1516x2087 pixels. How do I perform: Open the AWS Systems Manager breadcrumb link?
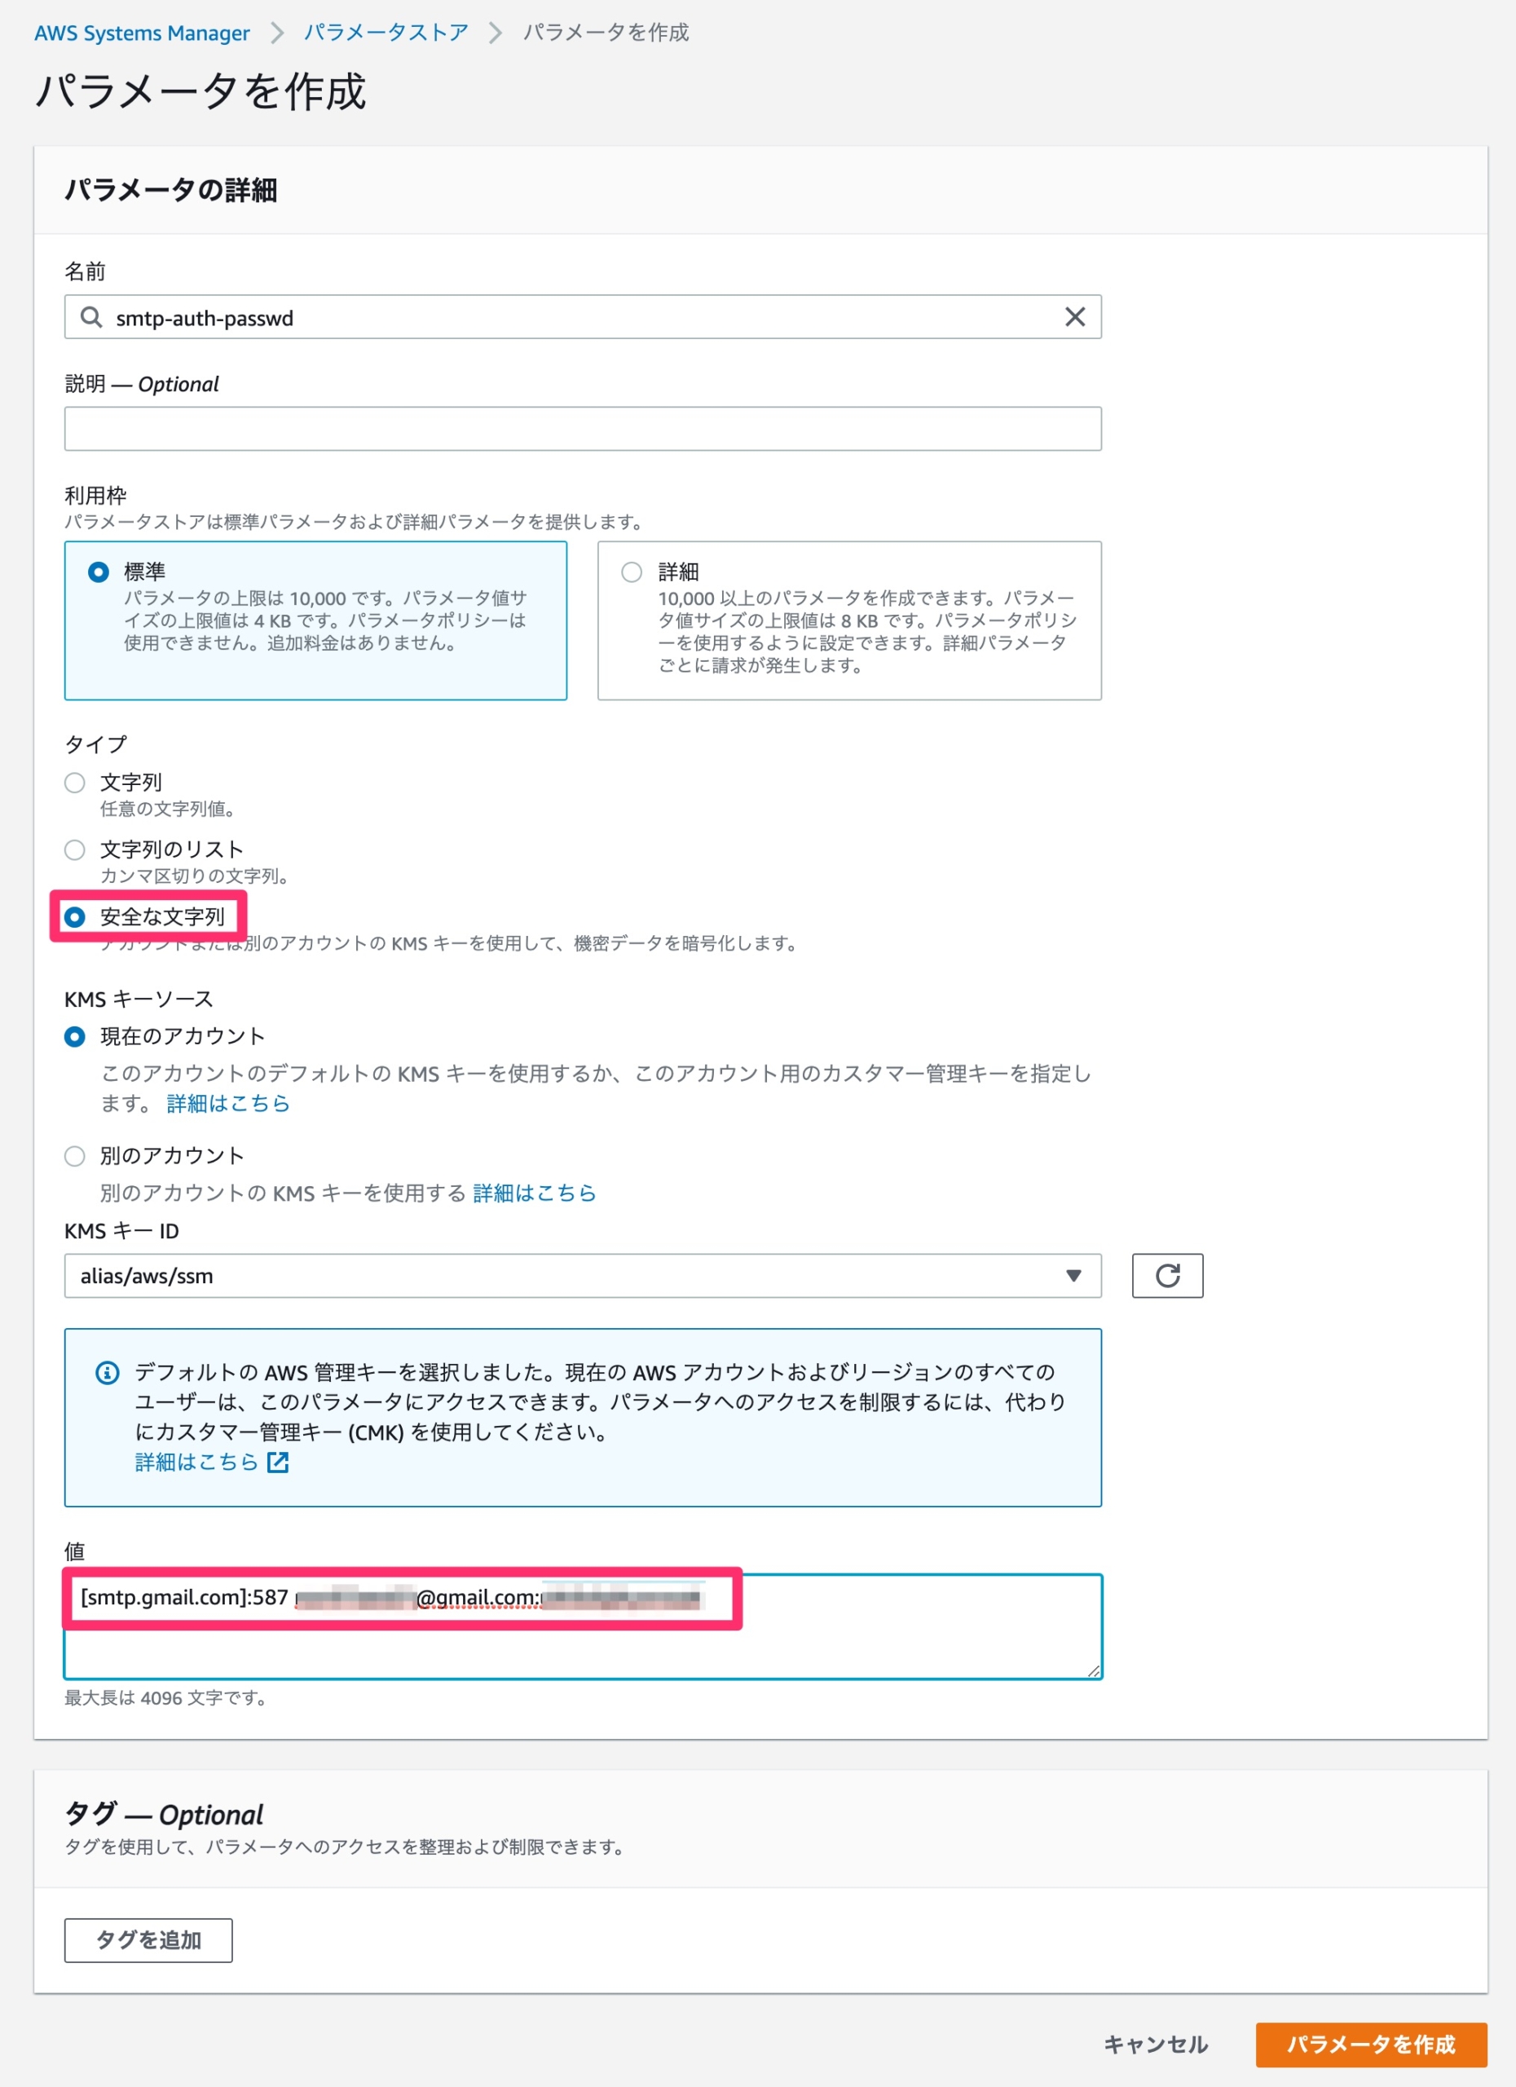143,33
